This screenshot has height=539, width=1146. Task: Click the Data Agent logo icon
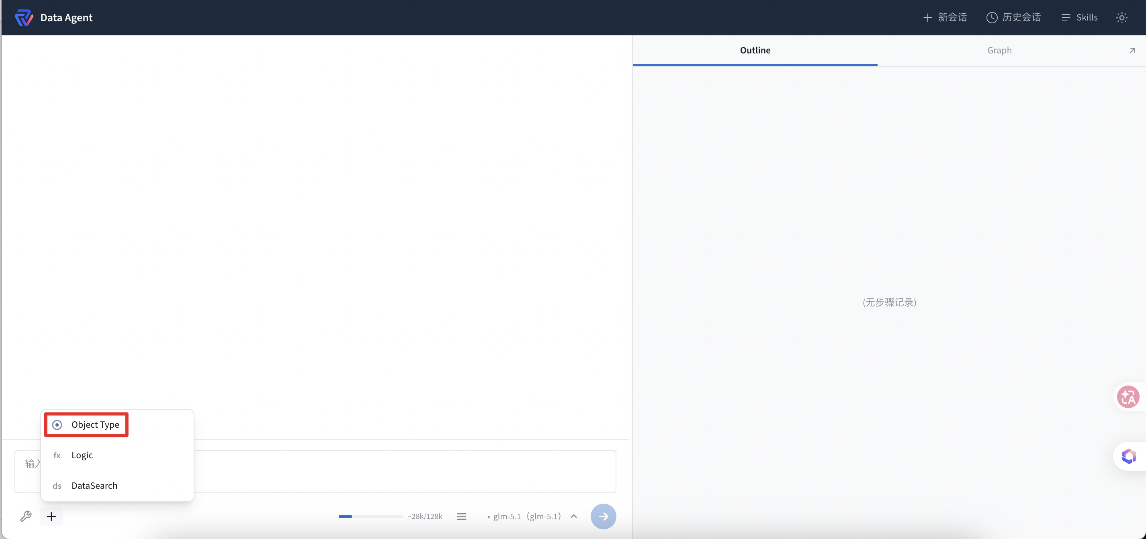pos(24,17)
